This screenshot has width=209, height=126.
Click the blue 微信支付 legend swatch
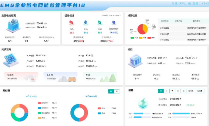40,108
